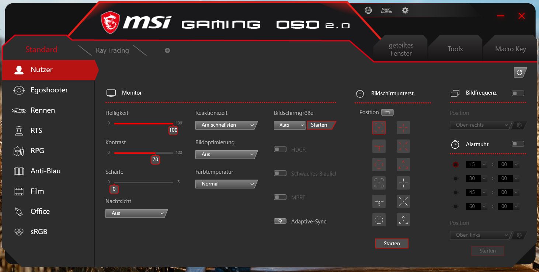The height and width of the screenshot is (272, 539).
Task: Click the reset arrow icon at top right
Action: [x=520, y=73]
